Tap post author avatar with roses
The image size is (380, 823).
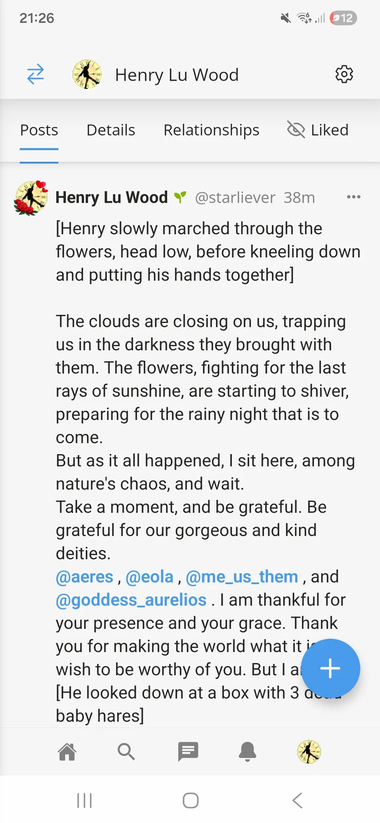(x=31, y=198)
